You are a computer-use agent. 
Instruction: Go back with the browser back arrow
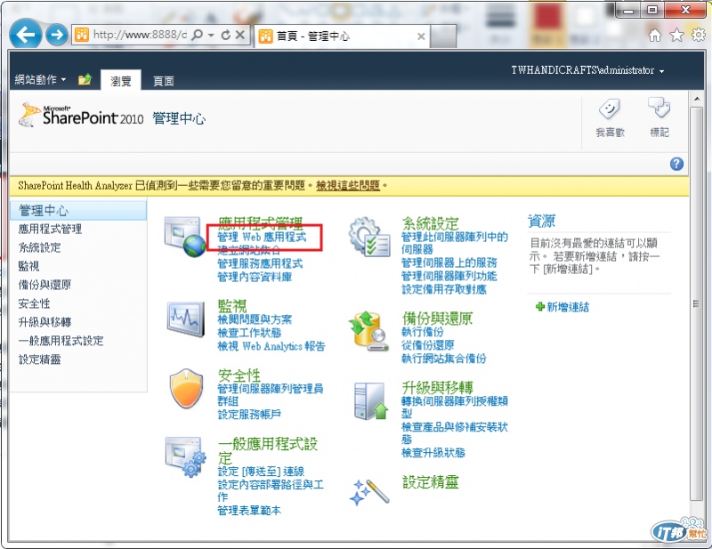pos(26,35)
